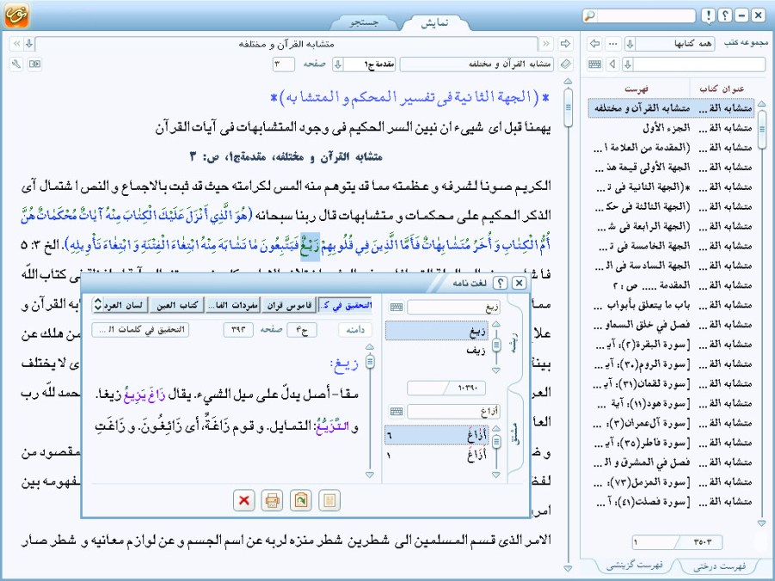Click the left triangle icon in the book list filter row

click(613, 64)
